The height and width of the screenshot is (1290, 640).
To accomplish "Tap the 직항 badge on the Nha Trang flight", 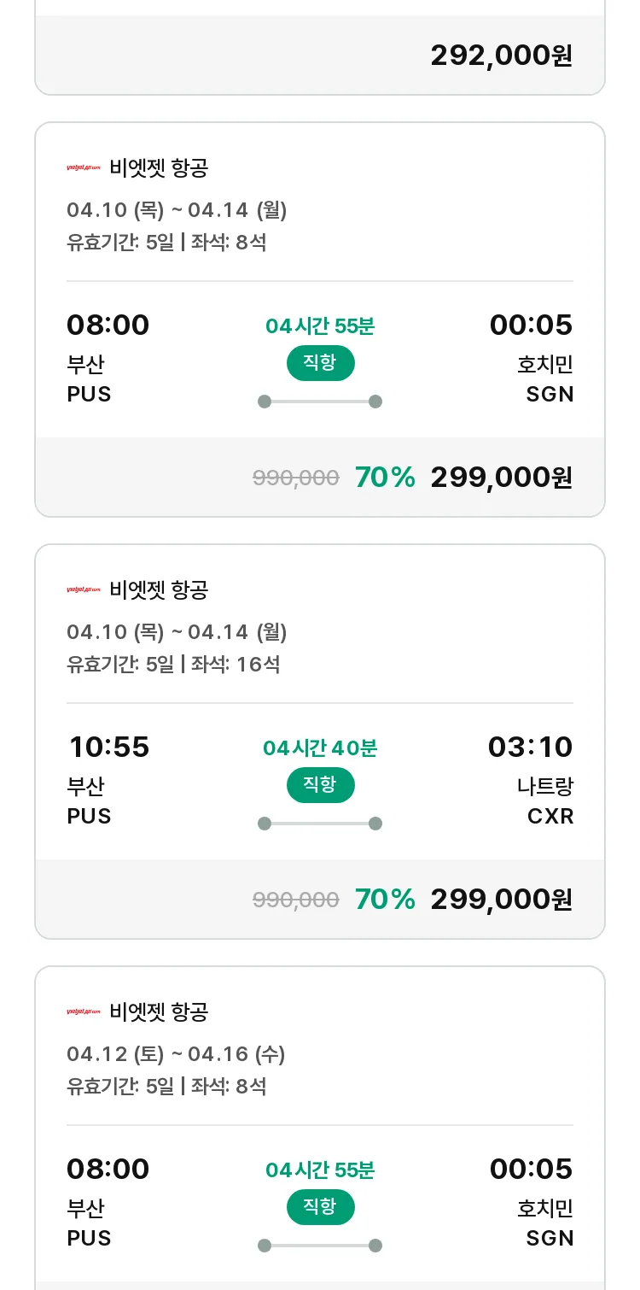I will click(x=320, y=785).
